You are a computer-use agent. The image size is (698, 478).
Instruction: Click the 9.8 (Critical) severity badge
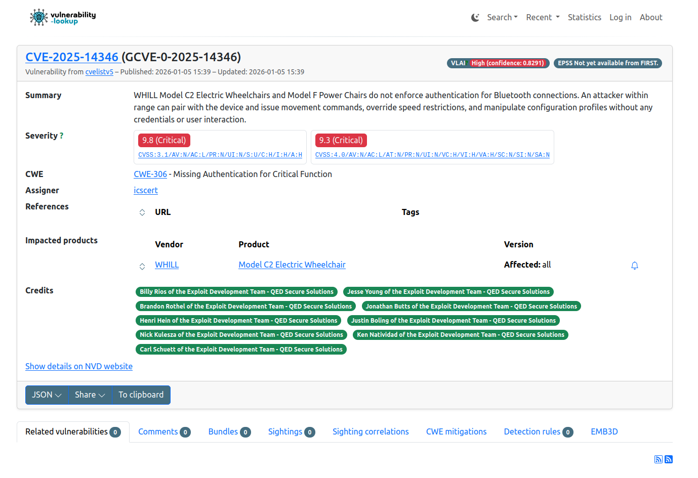pyautogui.click(x=164, y=141)
